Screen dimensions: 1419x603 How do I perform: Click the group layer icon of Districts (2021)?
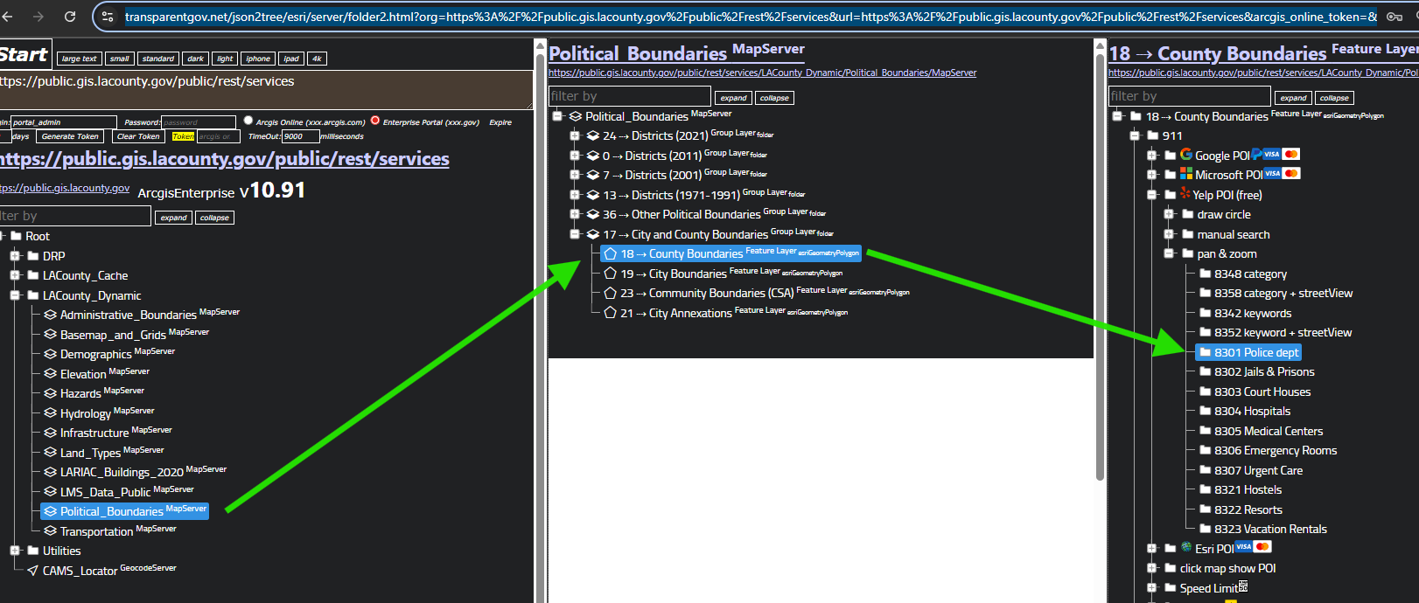(x=593, y=135)
